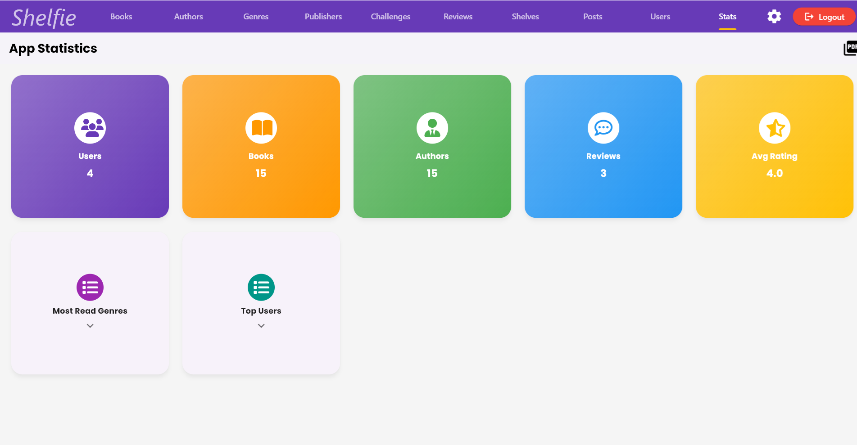The width and height of the screenshot is (857, 445).
Task: Click the count '15' on the Authors card
Action: (432, 173)
